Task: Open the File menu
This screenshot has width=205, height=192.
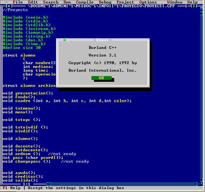Action: [18, 2]
